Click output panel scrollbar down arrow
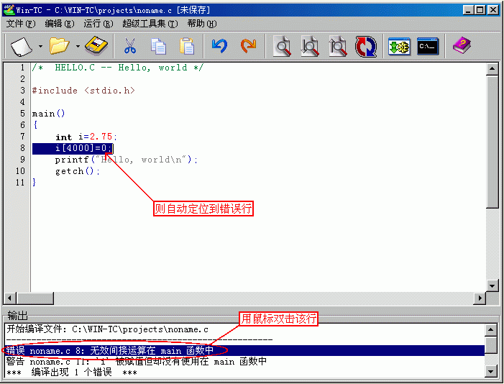The image size is (504, 384). (x=491, y=372)
